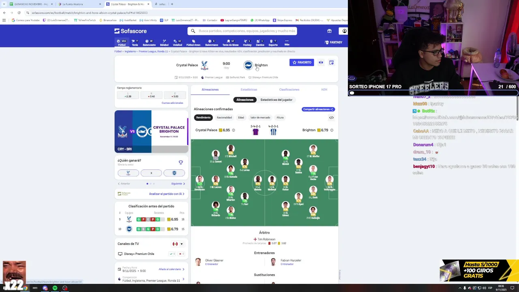Select the Fútbol sport icon
Image resolution: width=519 pixels, height=292 pixels.
(x=122, y=43)
